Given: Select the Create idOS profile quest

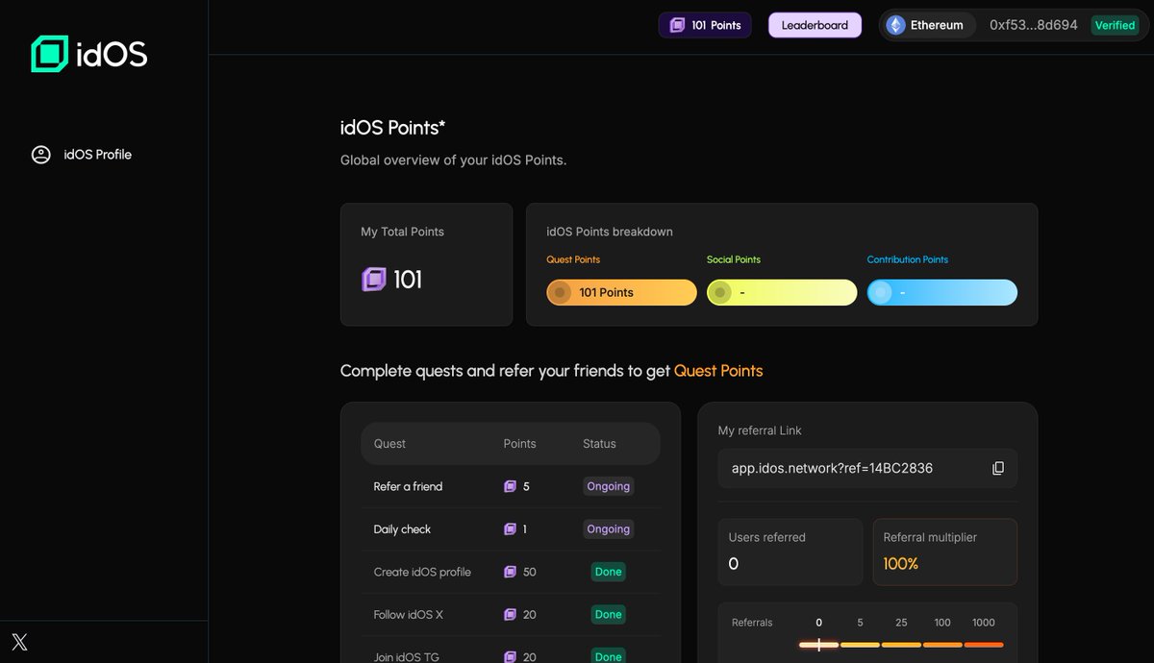Looking at the screenshot, I should click(x=422, y=572).
